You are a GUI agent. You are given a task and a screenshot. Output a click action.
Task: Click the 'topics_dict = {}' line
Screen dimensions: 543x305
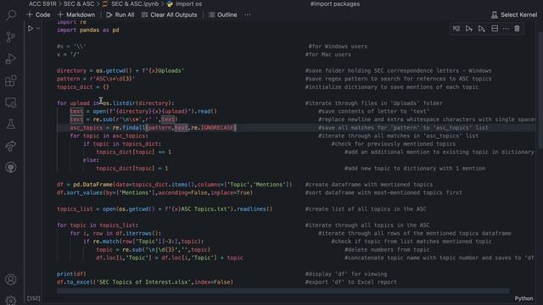83,86
